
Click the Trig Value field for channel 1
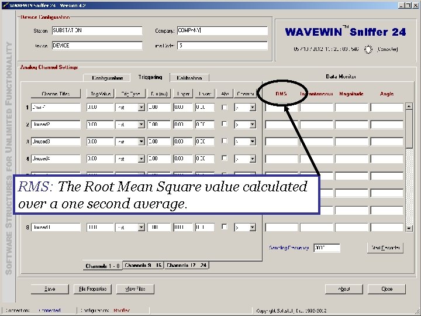(101, 108)
